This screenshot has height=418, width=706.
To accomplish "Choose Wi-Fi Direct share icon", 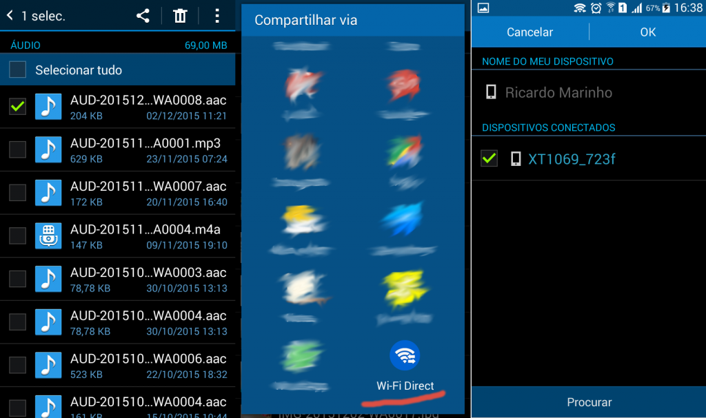I will 405,355.
